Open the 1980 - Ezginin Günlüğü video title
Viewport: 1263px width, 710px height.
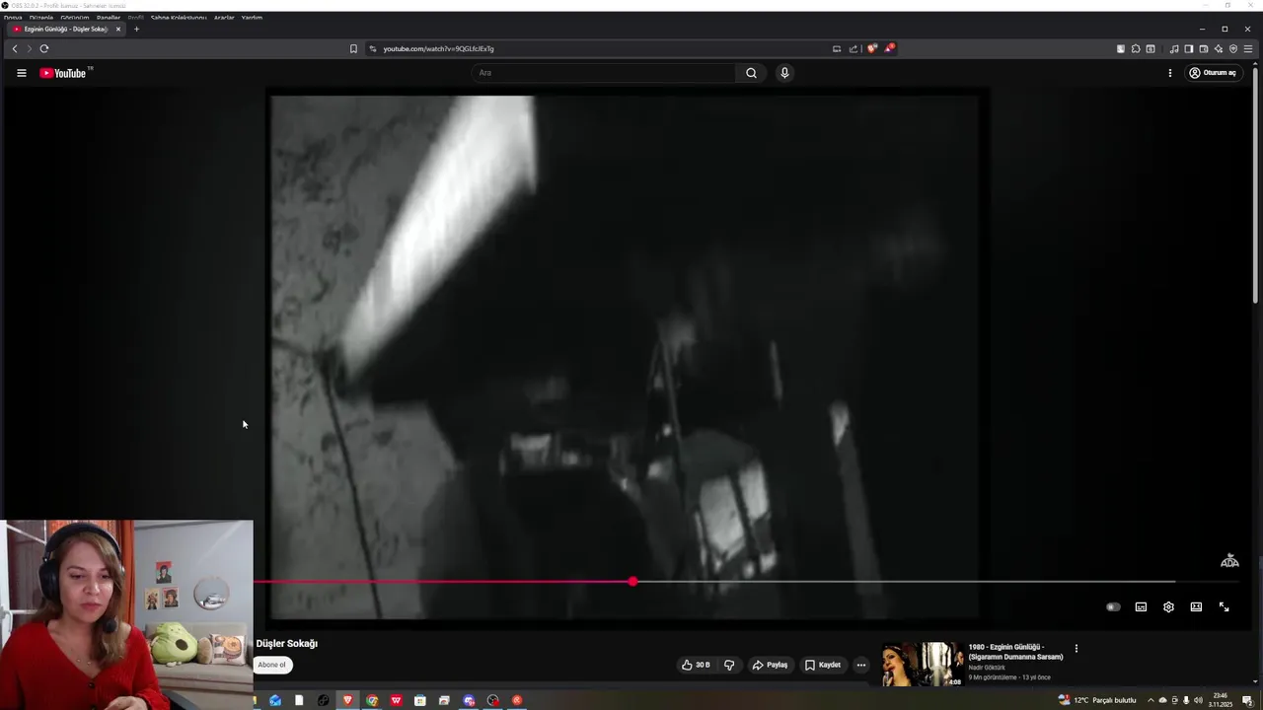click(1015, 652)
